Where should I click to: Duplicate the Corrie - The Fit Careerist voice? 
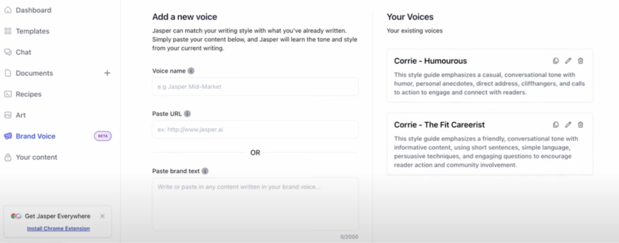tap(556, 125)
